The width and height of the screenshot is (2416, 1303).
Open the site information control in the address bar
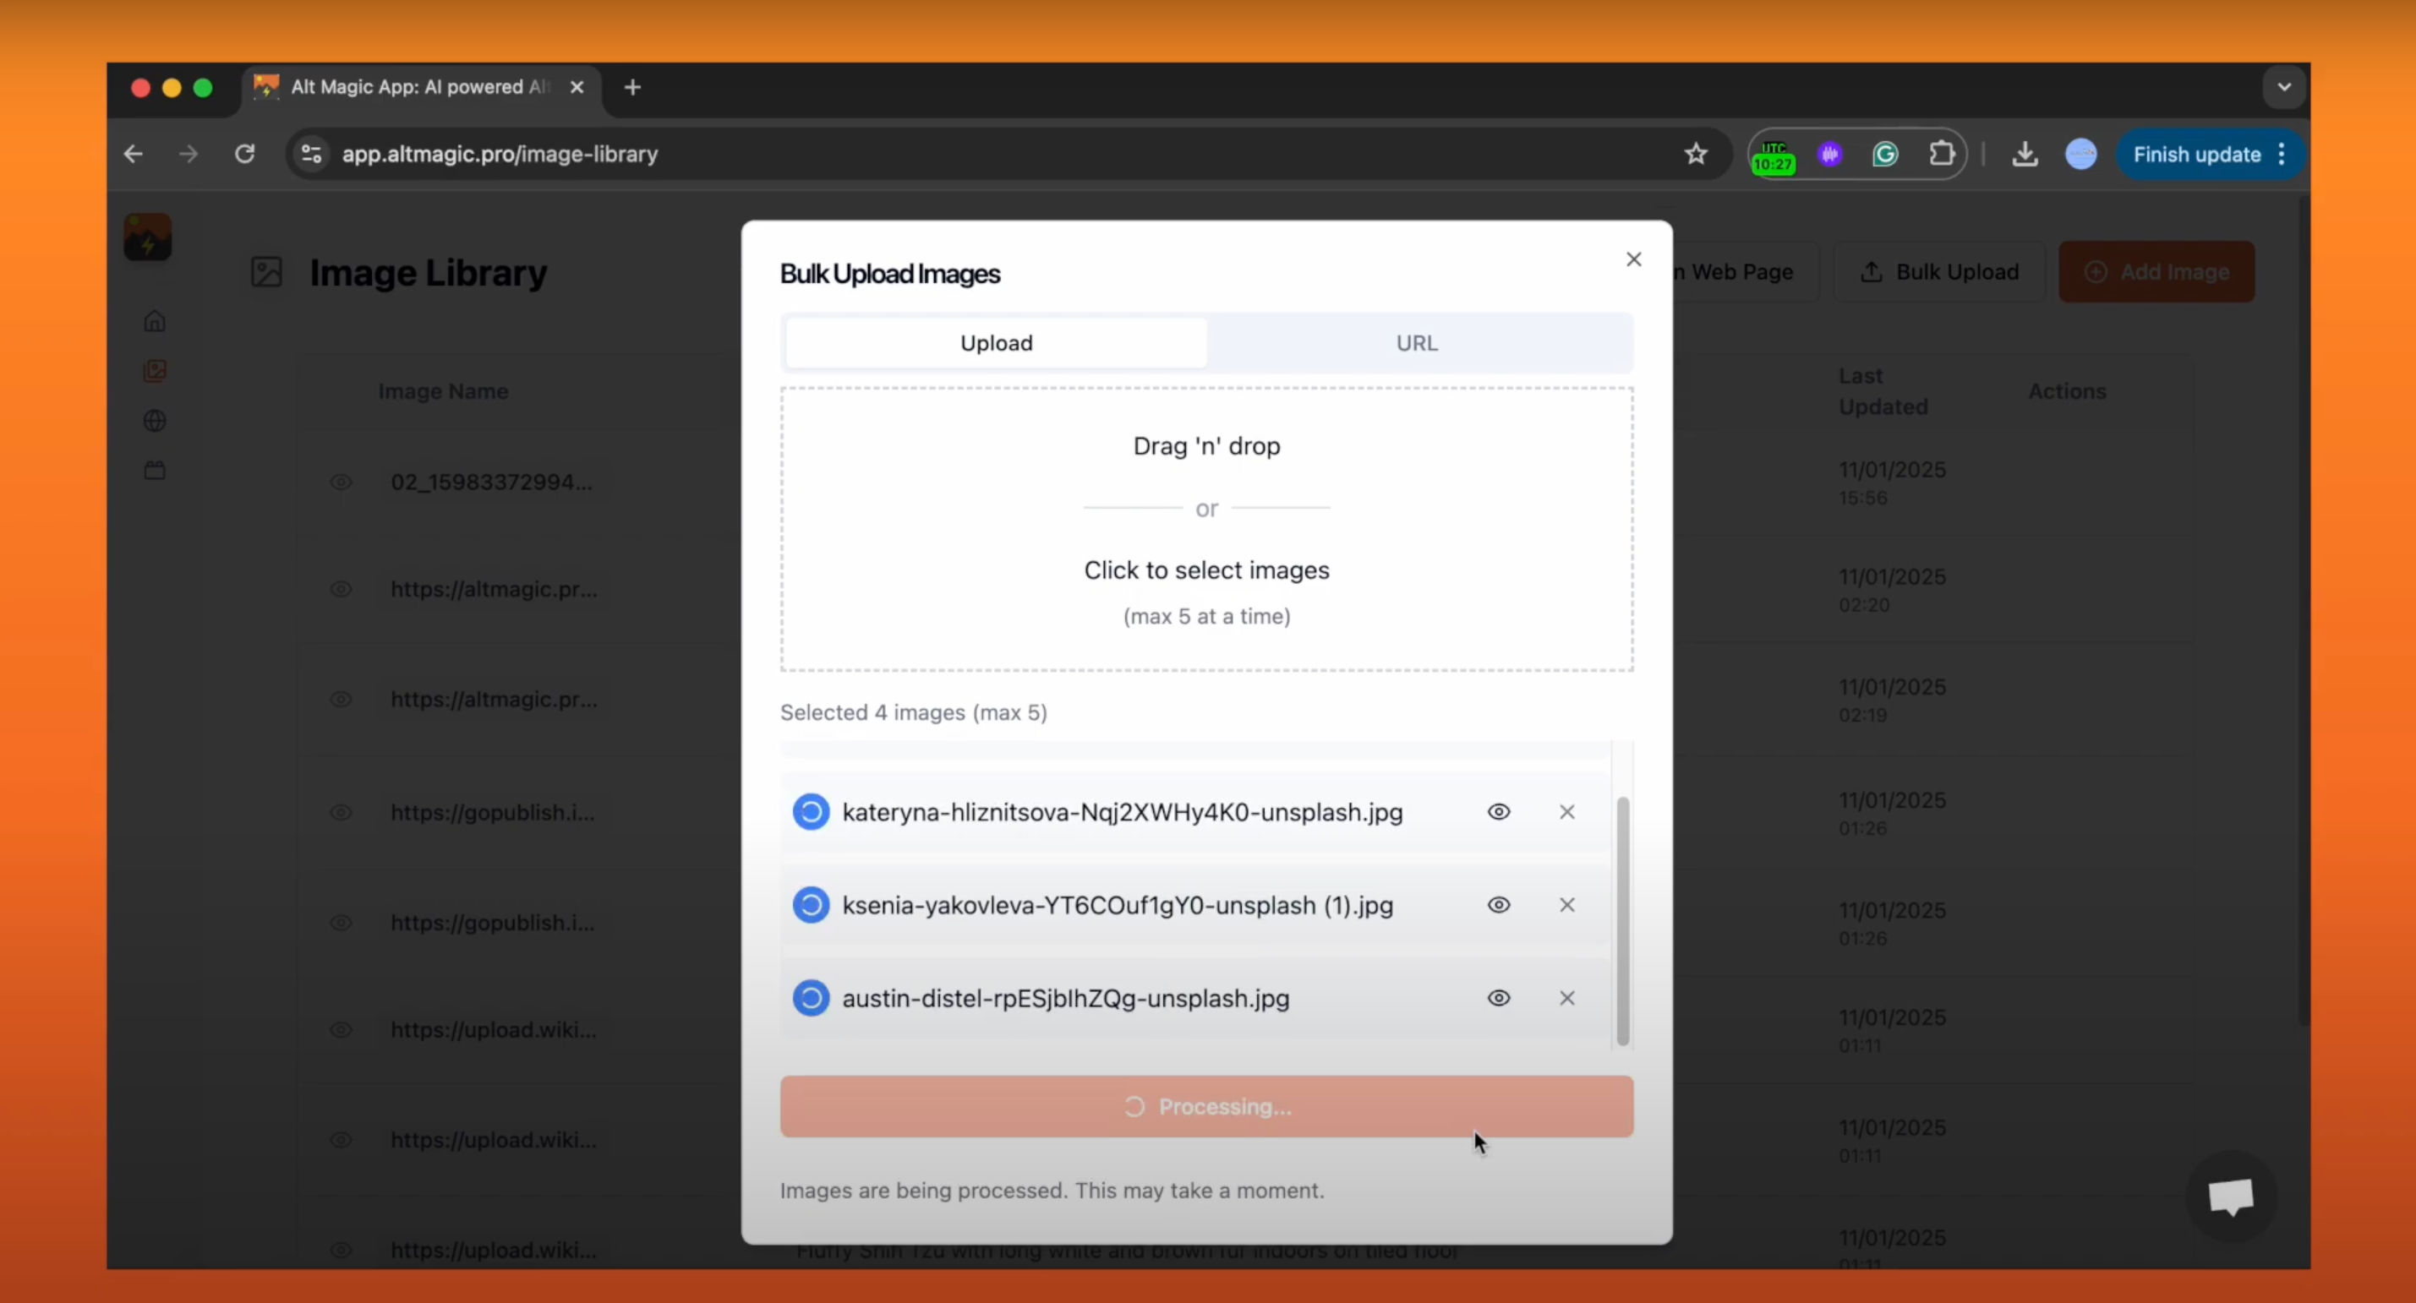(x=311, y=154)
